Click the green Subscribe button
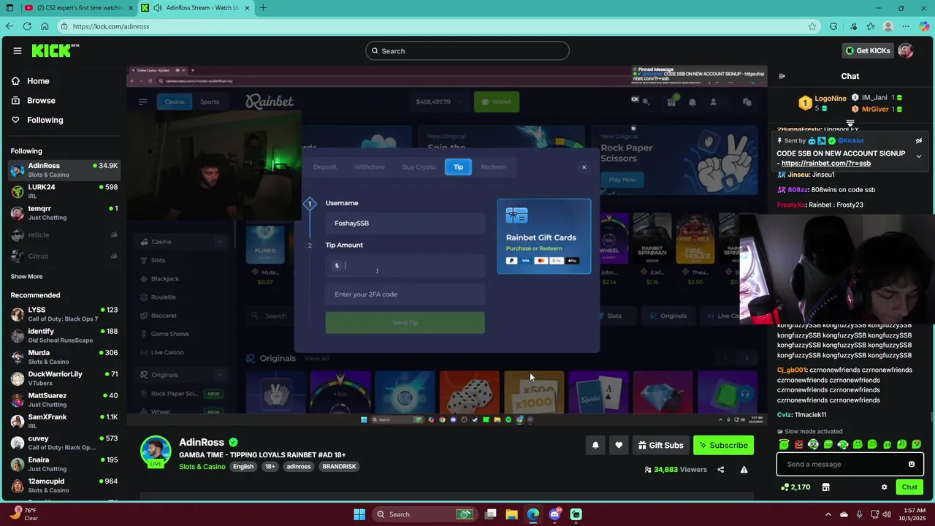This screenshot has width=935, height=526. point(723,446)
